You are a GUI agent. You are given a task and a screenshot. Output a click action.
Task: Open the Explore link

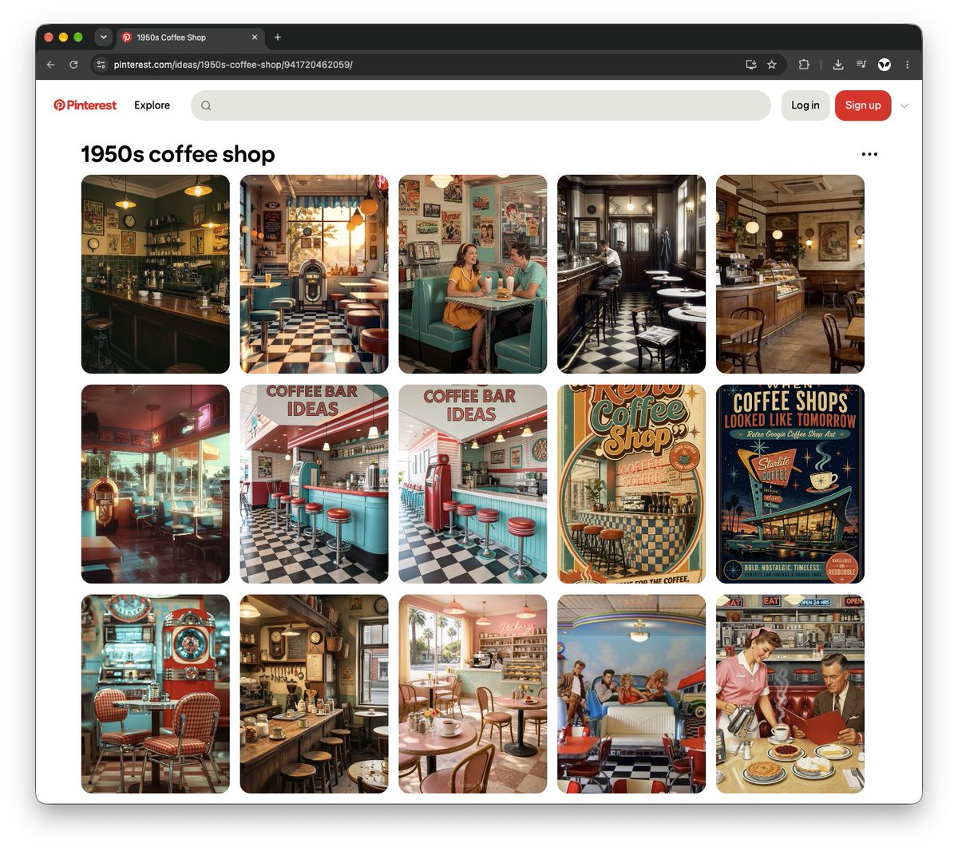[x=152, y=105]
